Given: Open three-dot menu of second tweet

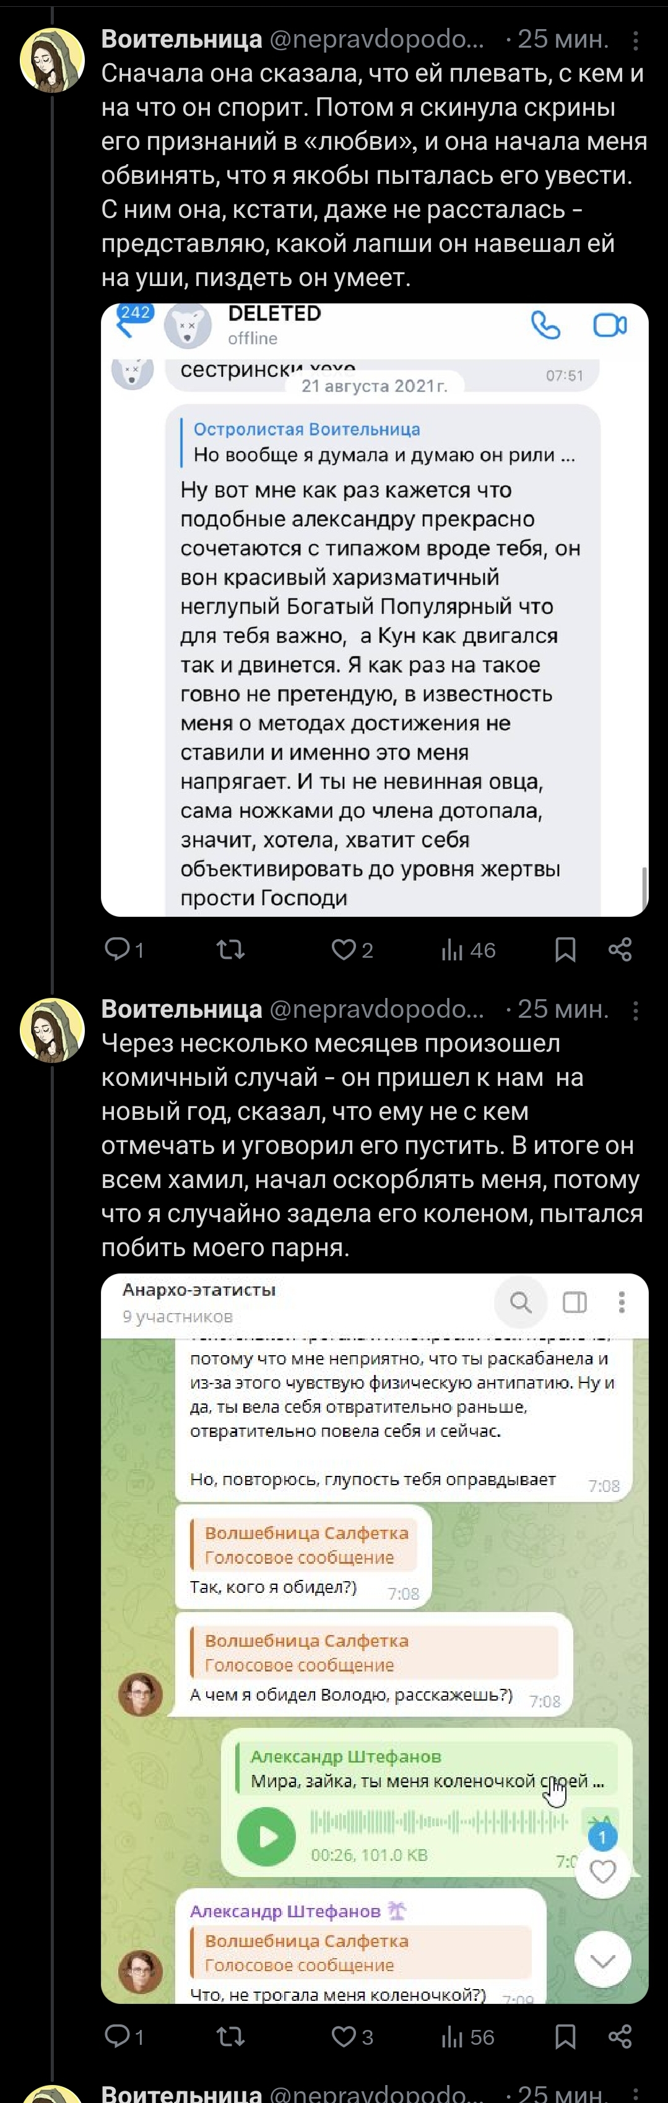Looking at the screenshot, I should pos(635,1011).
